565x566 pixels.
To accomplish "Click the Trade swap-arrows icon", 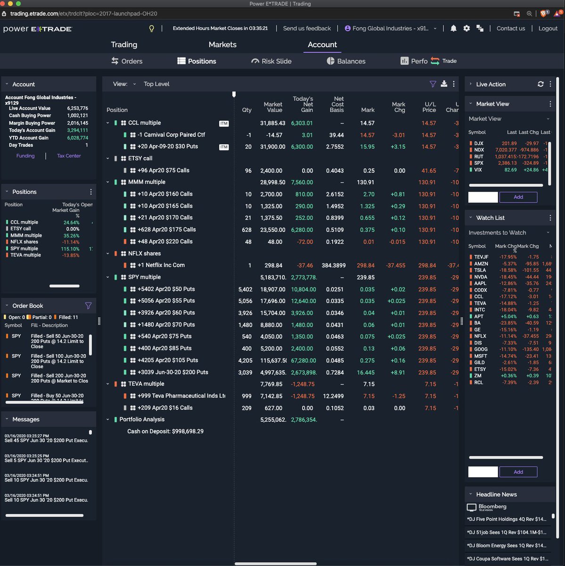I will (x=435, y=61).
